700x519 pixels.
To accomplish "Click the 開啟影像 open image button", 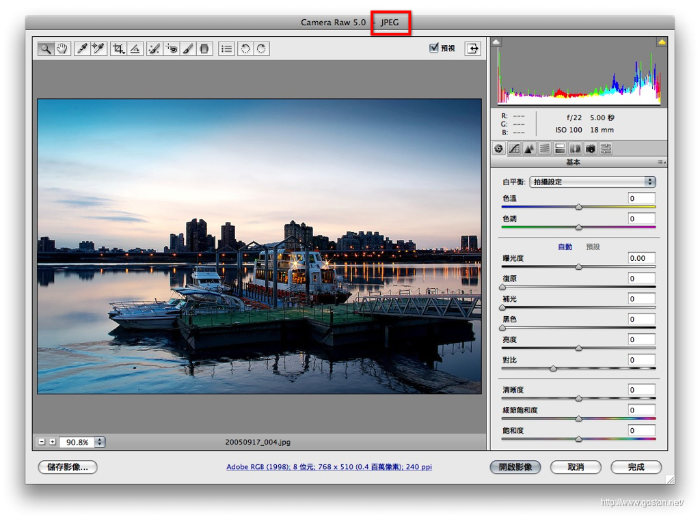I will click(515, 467).
